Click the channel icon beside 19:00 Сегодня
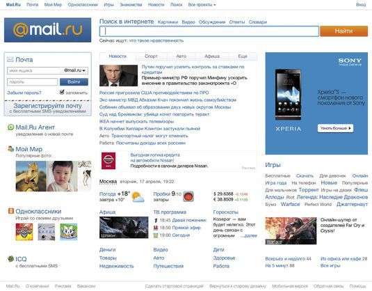The height and width of the screenshot is (291, 372). (156, 235)
